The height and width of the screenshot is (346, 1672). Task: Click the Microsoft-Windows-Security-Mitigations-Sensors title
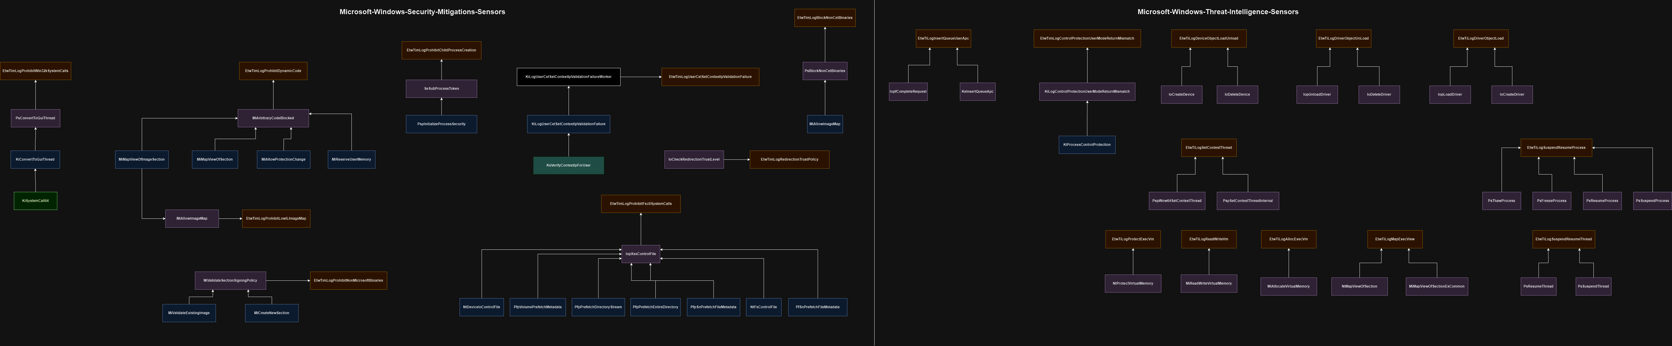click(x=423, y=12)
